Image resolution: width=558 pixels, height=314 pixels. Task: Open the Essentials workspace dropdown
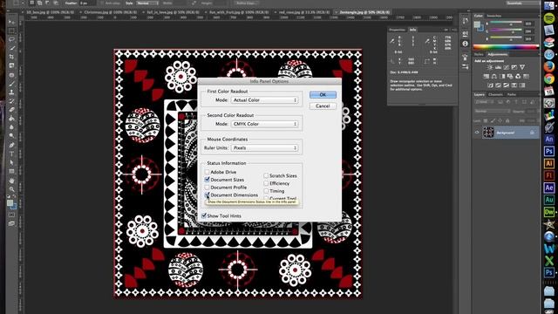point(522,3)
